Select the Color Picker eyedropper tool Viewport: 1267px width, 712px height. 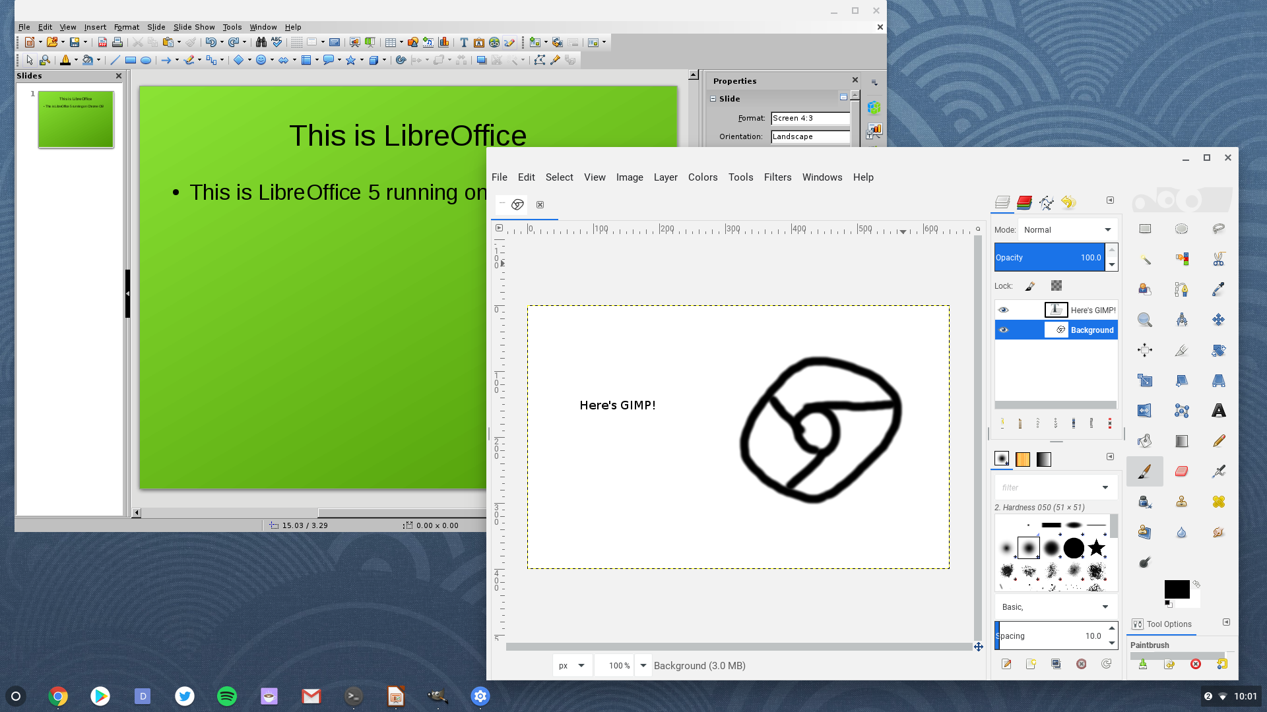[x=1218, y=289]
